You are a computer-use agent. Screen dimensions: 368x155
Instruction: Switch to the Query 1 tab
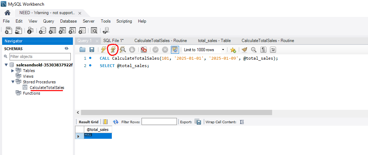tap(85, 41)
